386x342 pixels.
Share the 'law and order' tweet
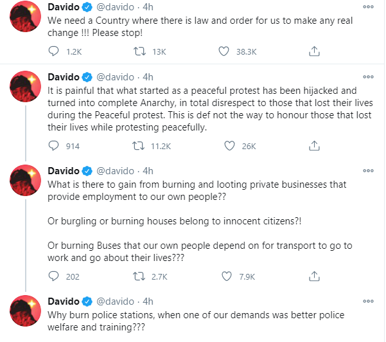coord(314,50)
